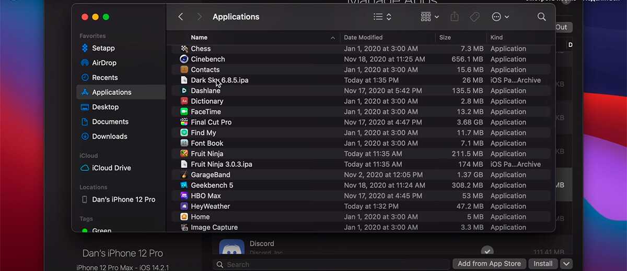Select the Final Cut Pro icon
Screen dimensions: 627x271
(x=184, y=122)
